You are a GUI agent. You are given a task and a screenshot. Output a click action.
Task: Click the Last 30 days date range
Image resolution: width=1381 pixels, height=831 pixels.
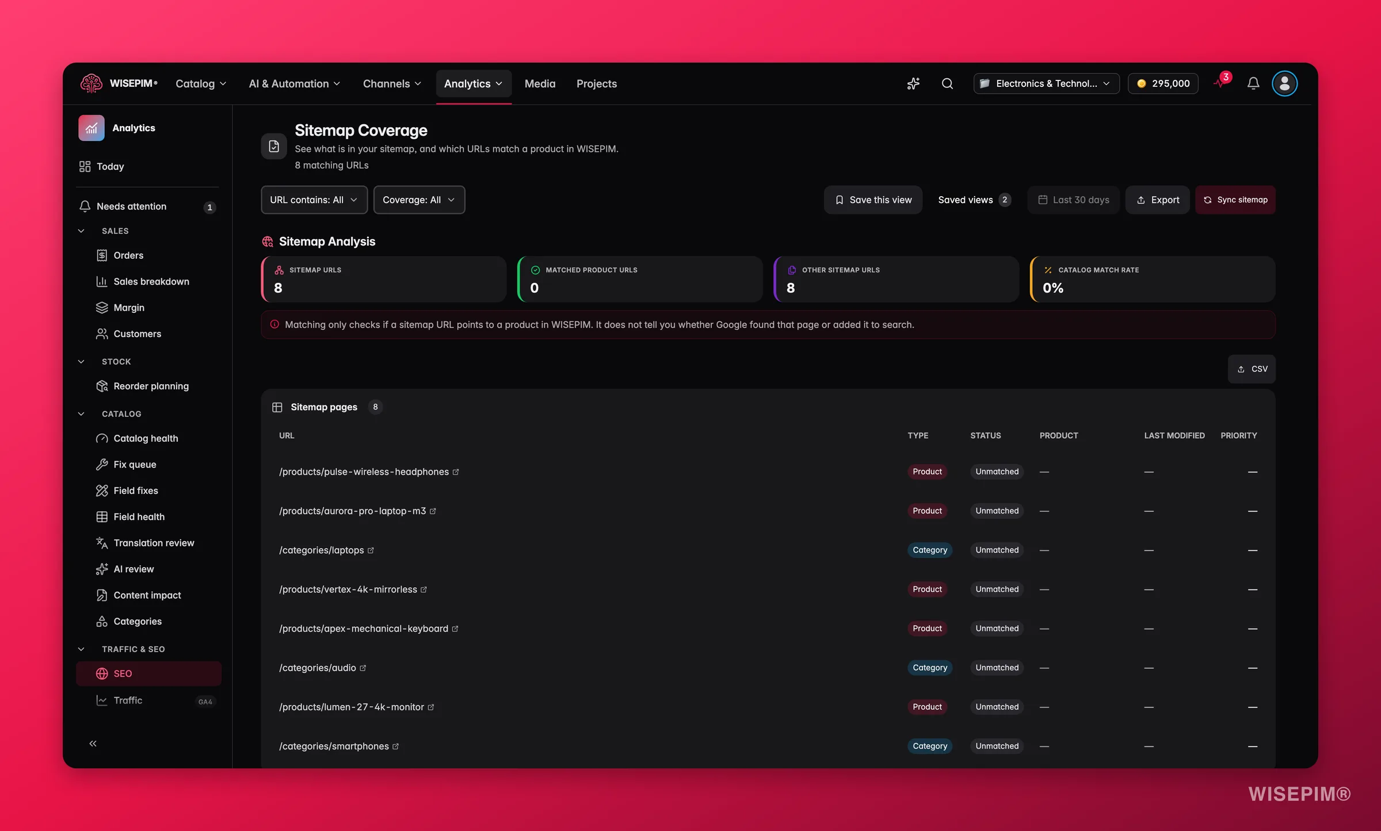[1073, 200]
